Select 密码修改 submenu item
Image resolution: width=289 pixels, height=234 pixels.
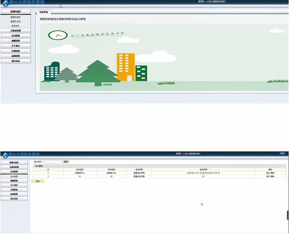(16, 26)
